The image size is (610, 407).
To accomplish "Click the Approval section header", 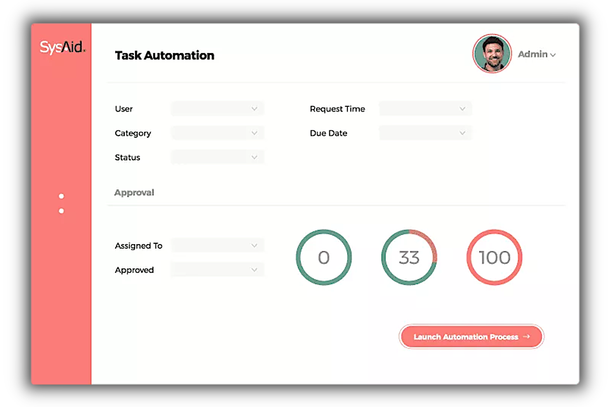I will 134,192.
